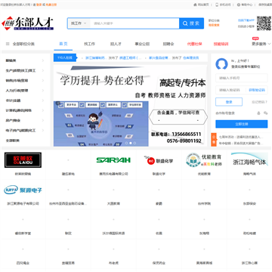Open the red 技能培训 navigation tab
This screenshot has width=272, height=272.
pos(221,44)
